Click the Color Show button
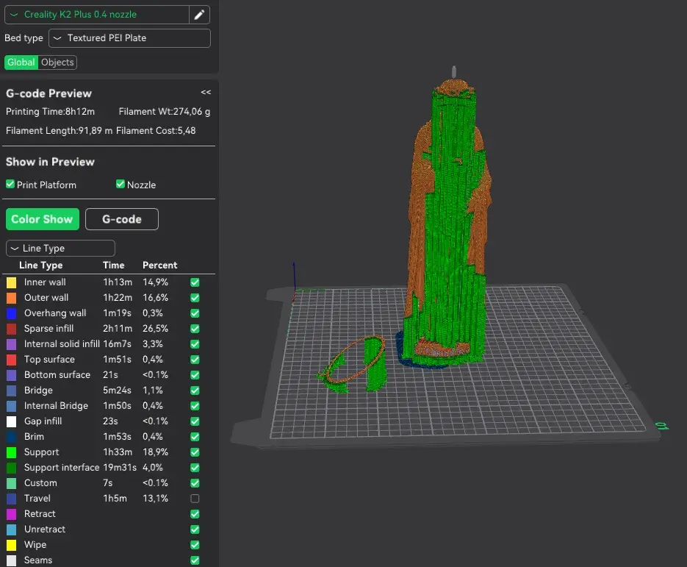The width and height of the screenshot is (687, 567). click(42, 219)
